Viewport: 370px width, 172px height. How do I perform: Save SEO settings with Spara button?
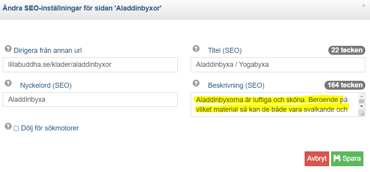click(347, 158)
